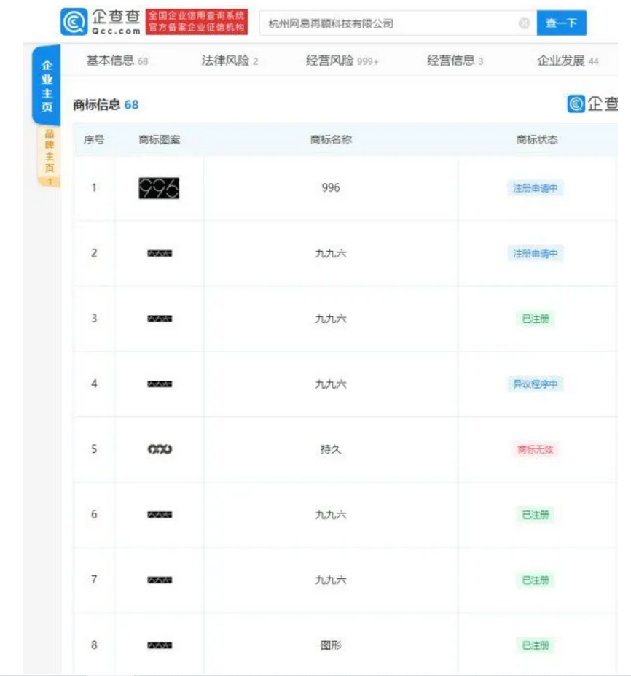Open trademark thumbnail in row 2
The width and height of the screenshot is (631, 676).
pos(160,254)
